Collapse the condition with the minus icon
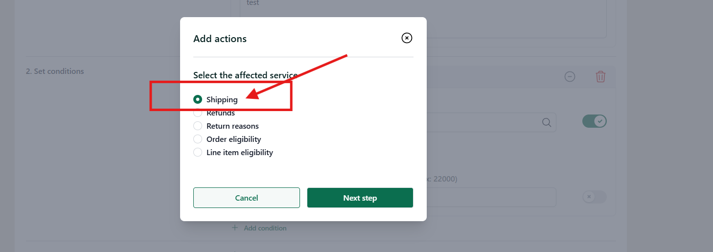Screen dimensions: 713x252 coord(570,77)
